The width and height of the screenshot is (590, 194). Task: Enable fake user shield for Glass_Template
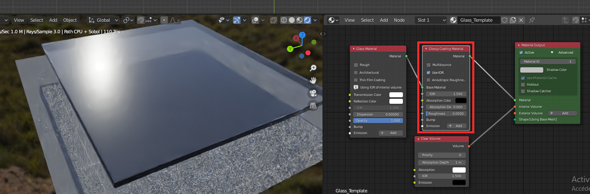point(505,20)
